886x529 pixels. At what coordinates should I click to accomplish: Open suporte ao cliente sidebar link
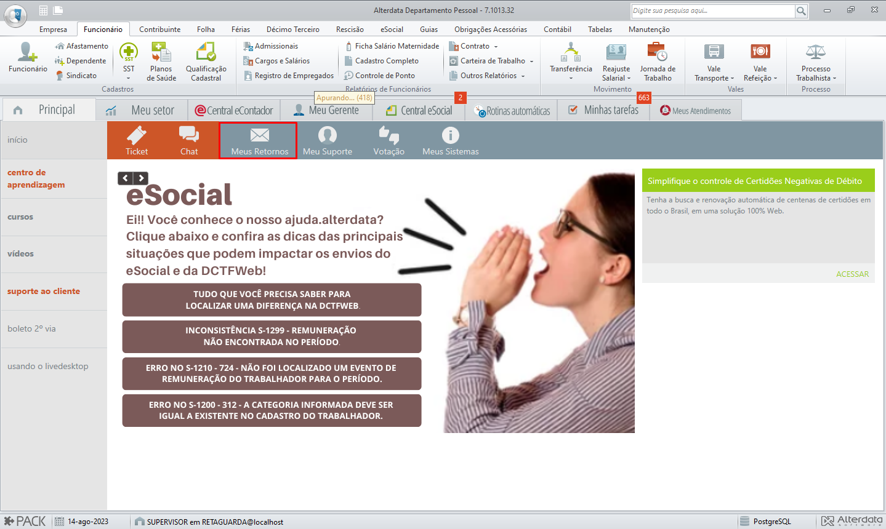click(x=44, y=291)
